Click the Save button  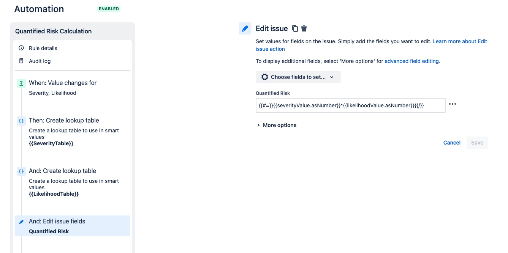(x=477, y=143)
